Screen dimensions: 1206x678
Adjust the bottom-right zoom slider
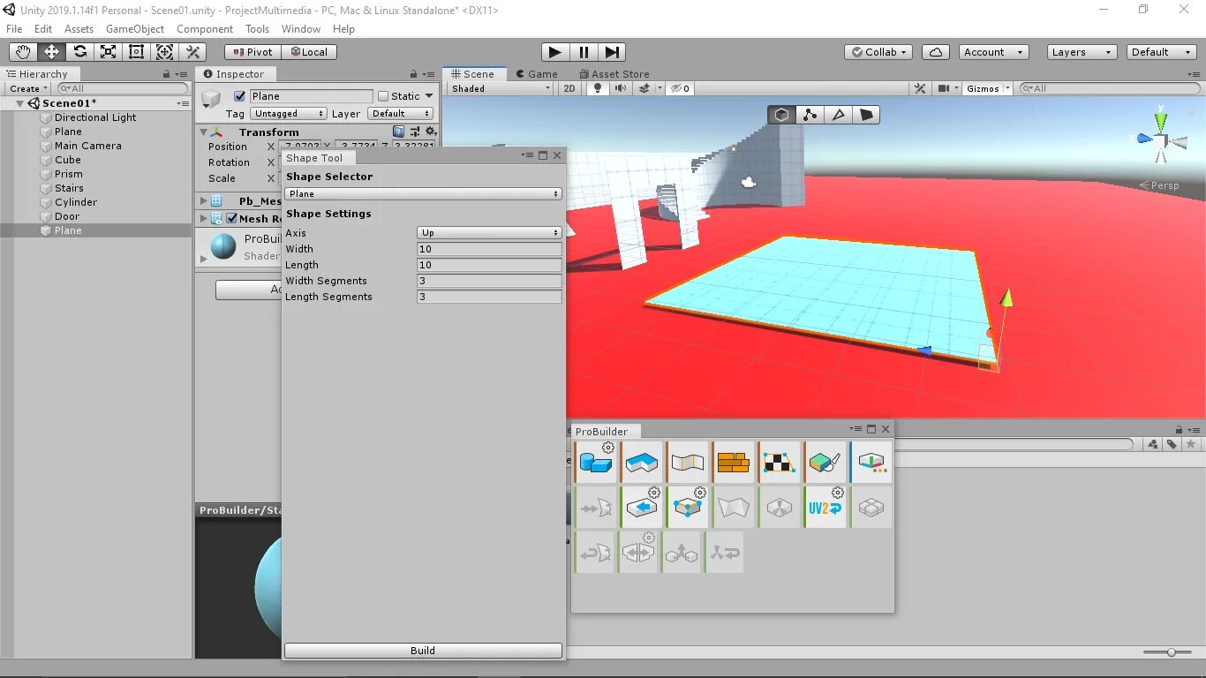click(1171, 652)
